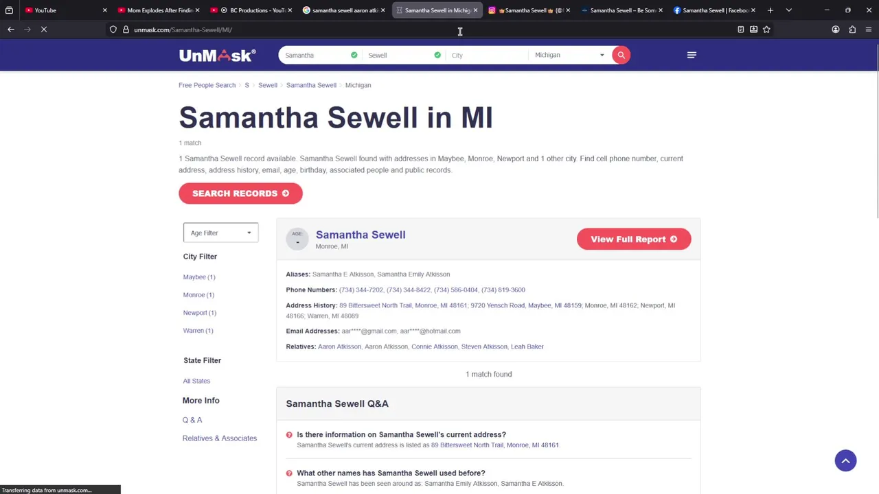Open the Samantha Sewell breadcrumb link

pos(311,85)
